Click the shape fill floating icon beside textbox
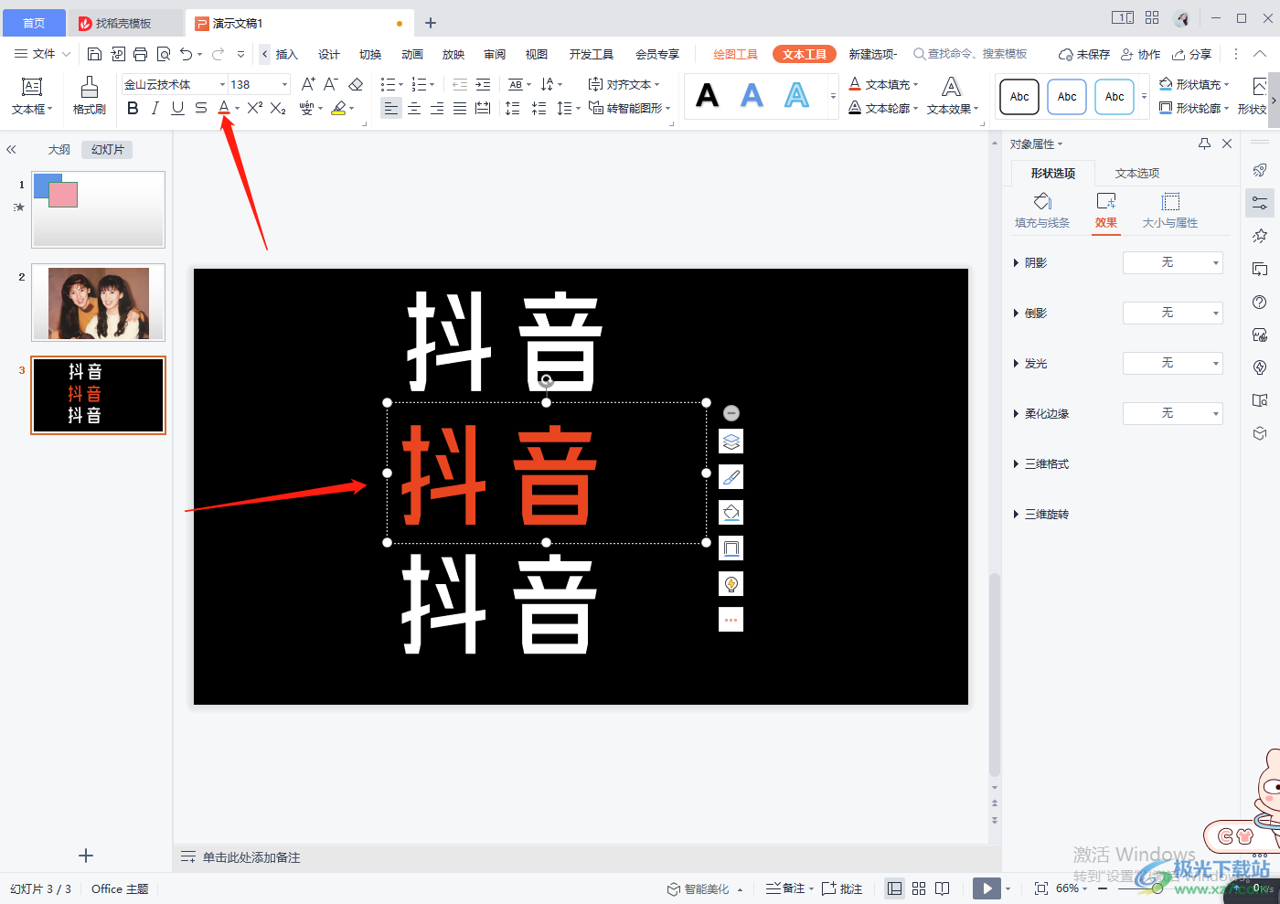The width and height of the screenshot is (1280, 904). 731,513
